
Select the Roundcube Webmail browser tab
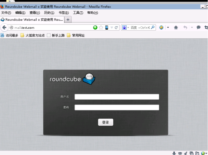coord(32,20)
